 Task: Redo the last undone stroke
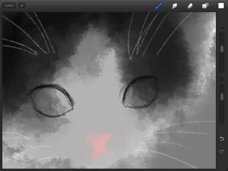pyautogui.click(x=222, y=151)
